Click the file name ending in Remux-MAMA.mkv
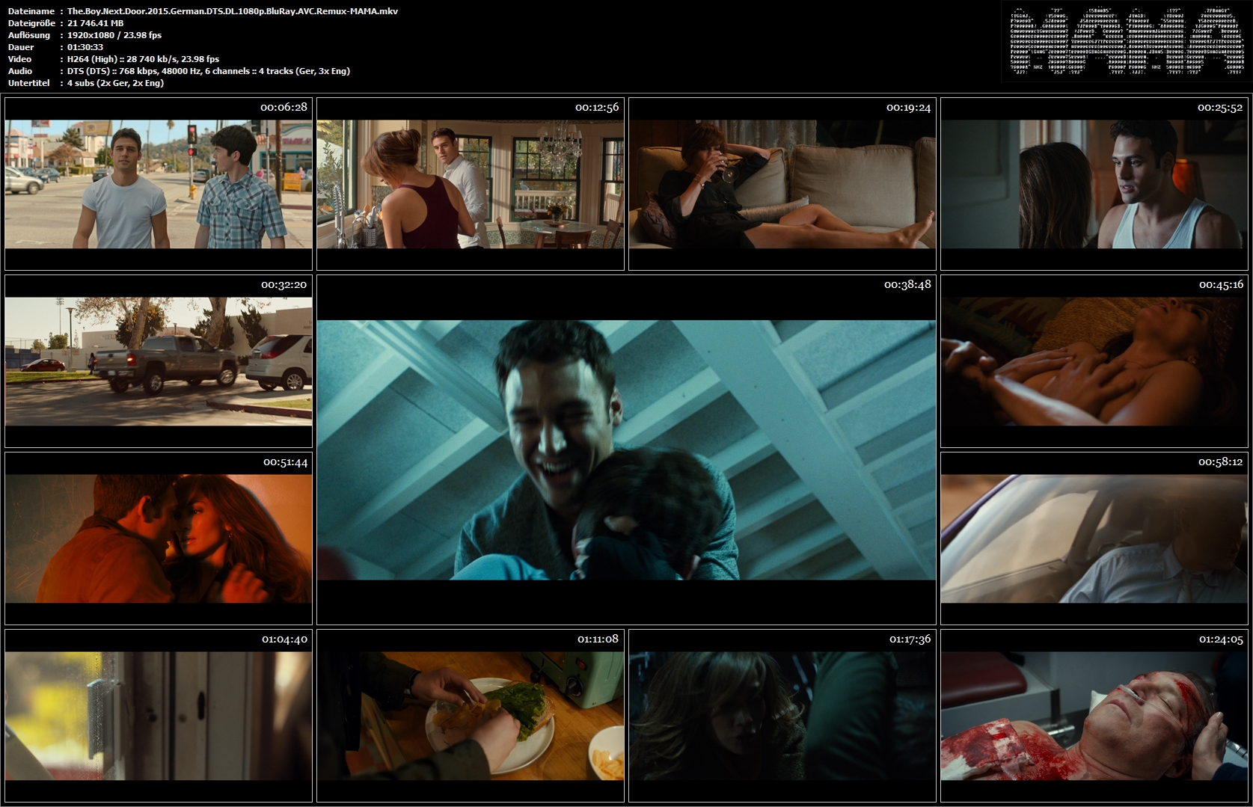The image size is (1253, 807). (233, 11)
